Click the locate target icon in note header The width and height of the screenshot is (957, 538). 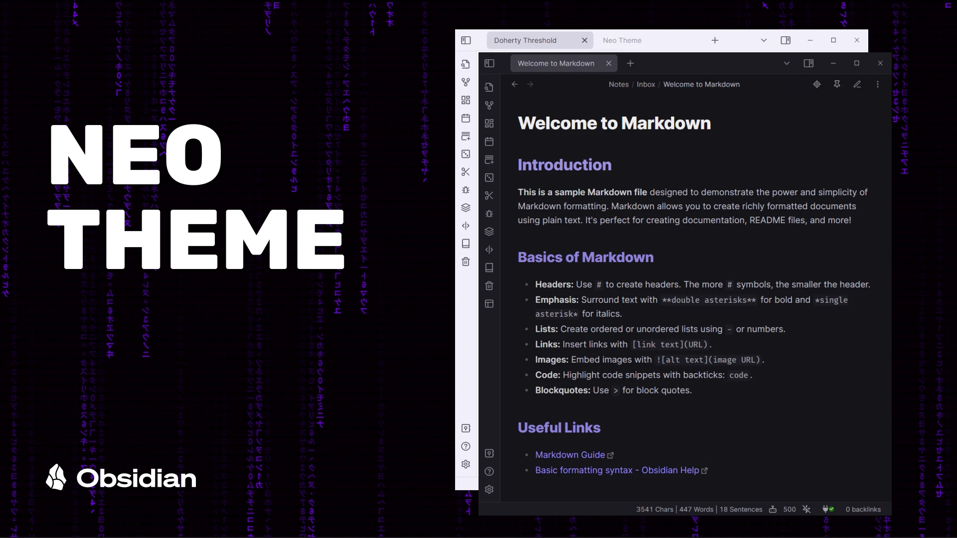pos(816,84)
